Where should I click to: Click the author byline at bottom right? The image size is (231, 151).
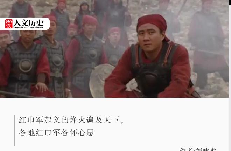pos(198,149)
